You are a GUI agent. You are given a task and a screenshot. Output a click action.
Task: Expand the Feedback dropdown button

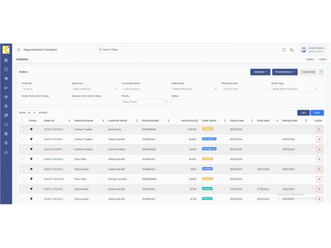(260, 72)
